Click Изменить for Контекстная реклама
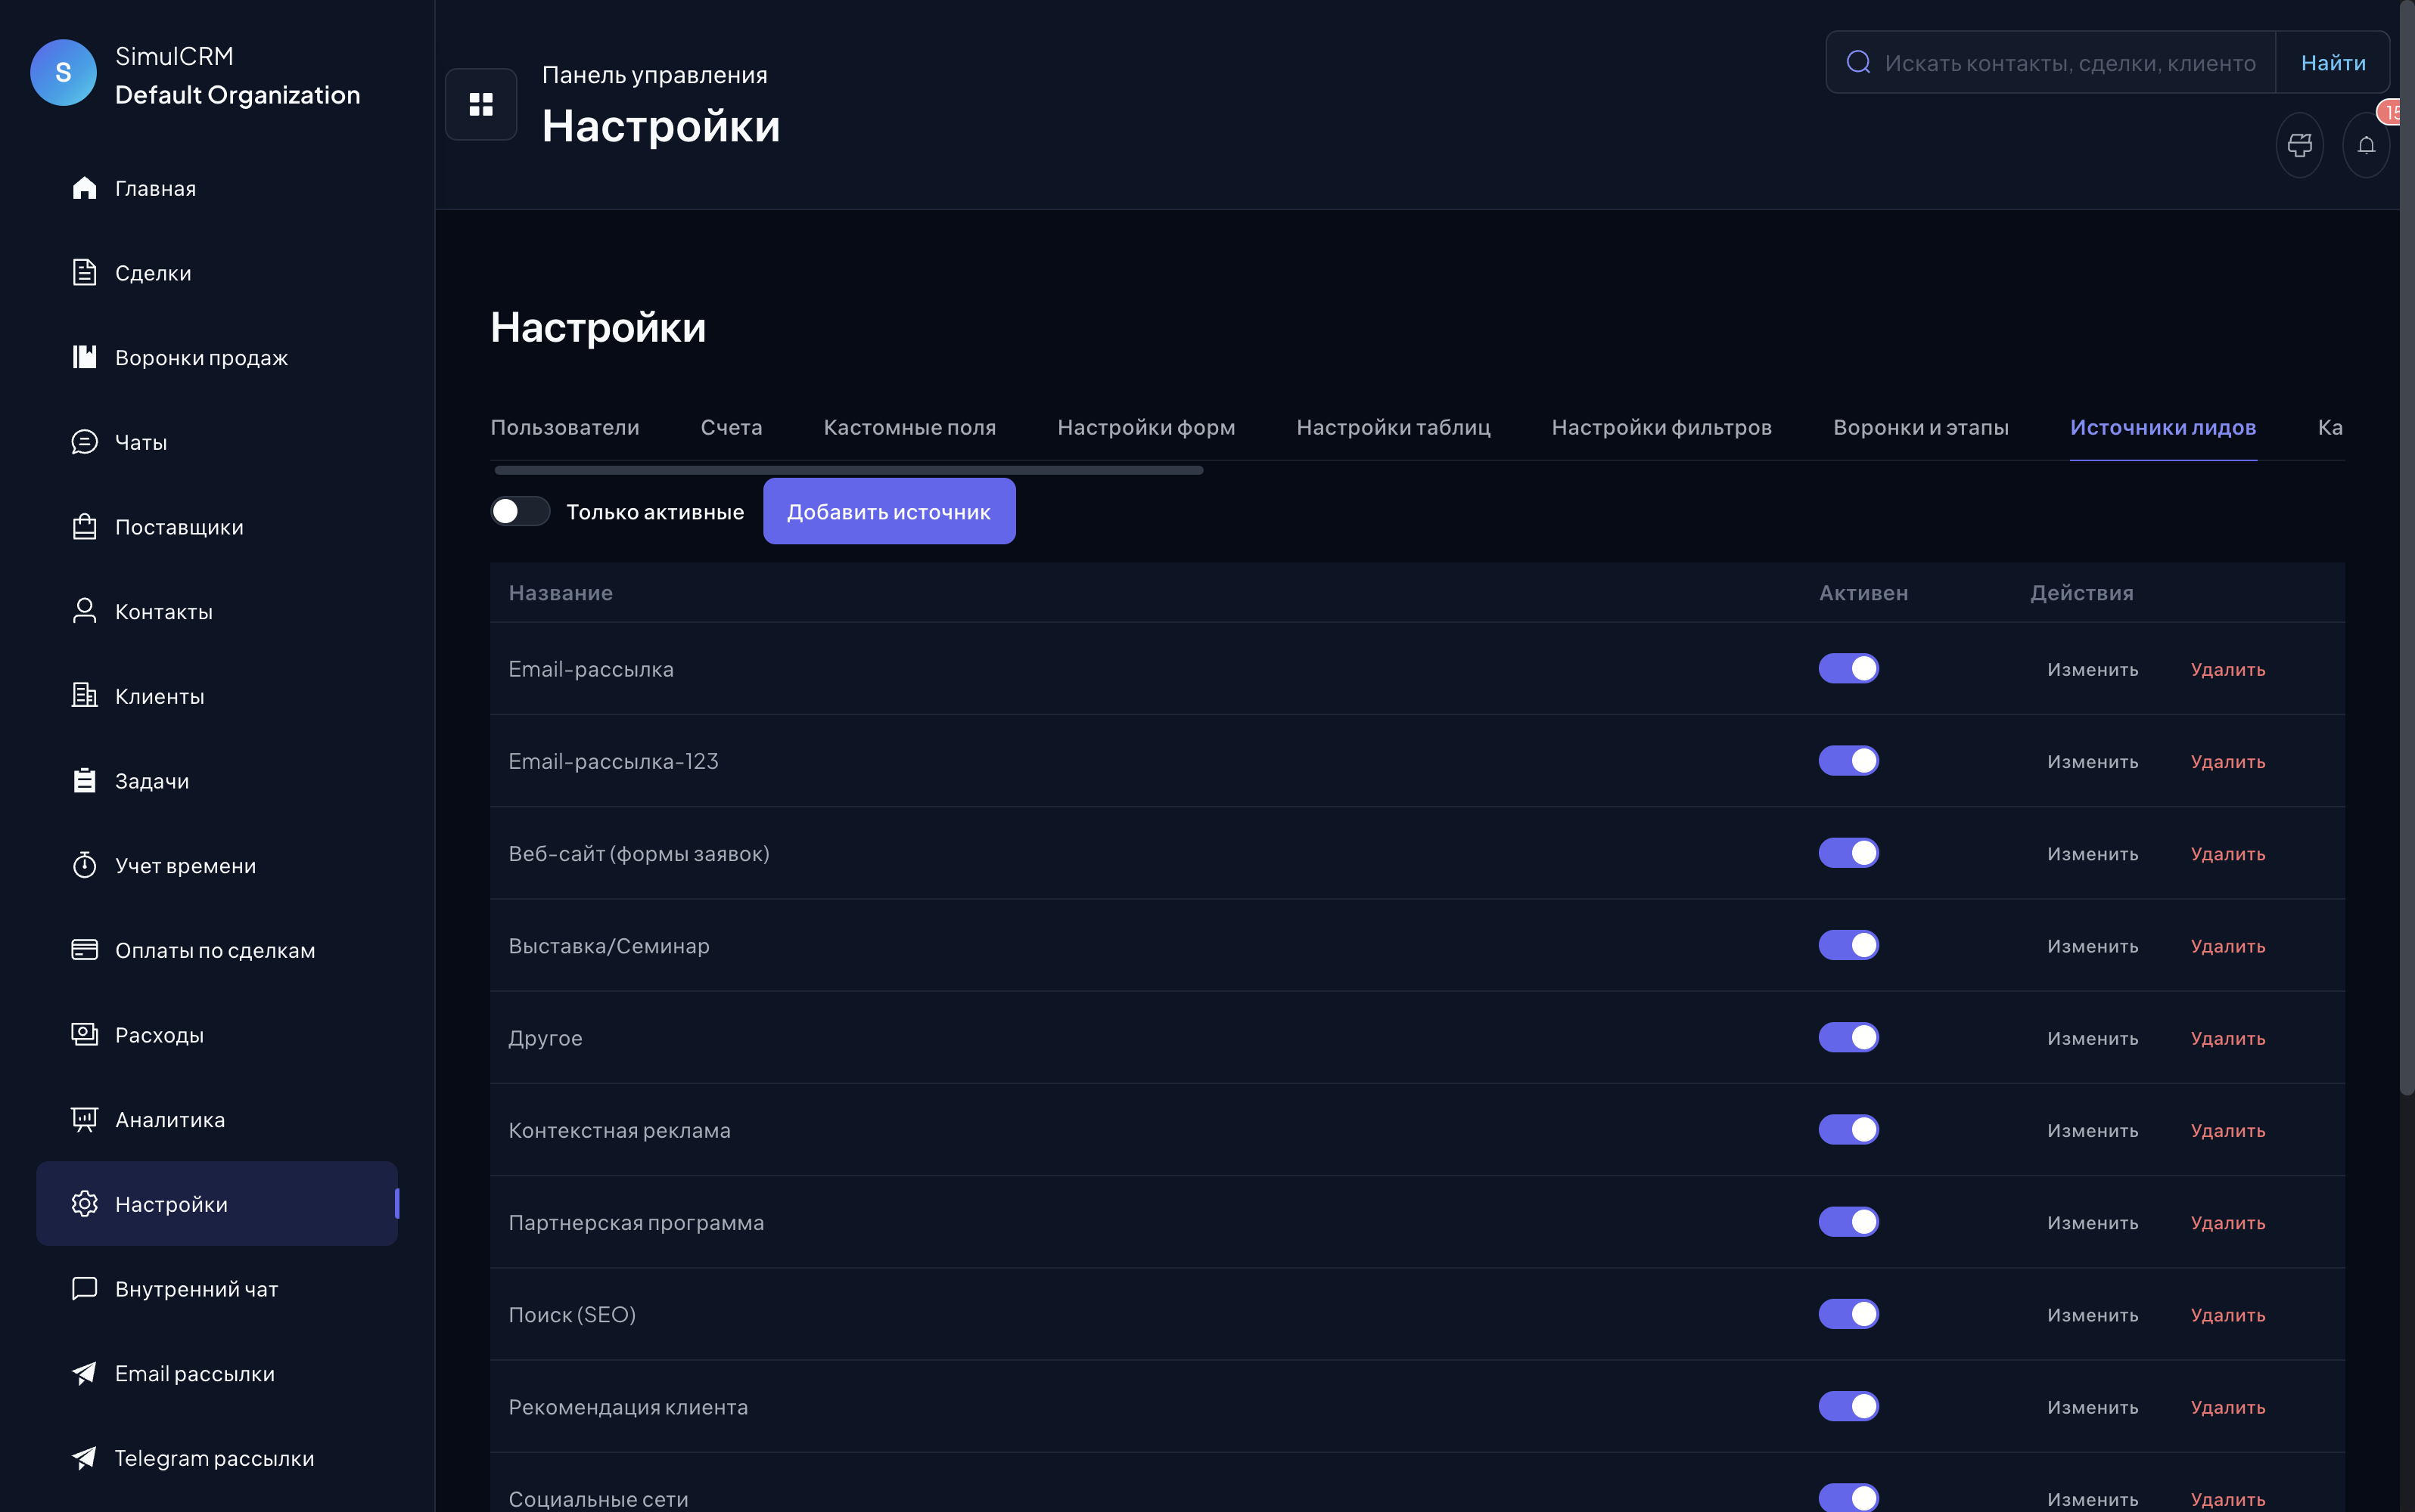The image size is (2415, 1512). [2092, 1130]
